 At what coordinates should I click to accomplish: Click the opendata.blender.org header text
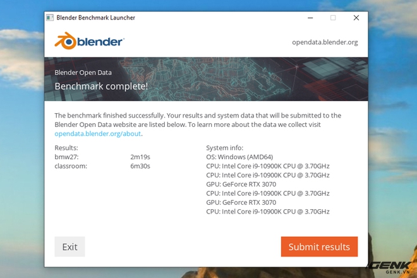pyautogui.click(x=325, y=42)
